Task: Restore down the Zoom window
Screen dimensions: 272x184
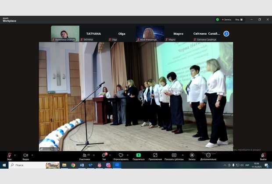Action: tap(260, 20)
